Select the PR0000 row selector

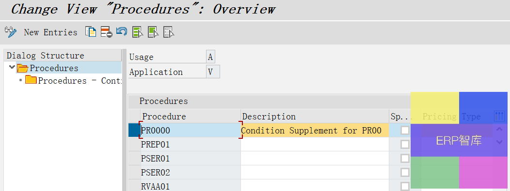click(x=134, y=131)
